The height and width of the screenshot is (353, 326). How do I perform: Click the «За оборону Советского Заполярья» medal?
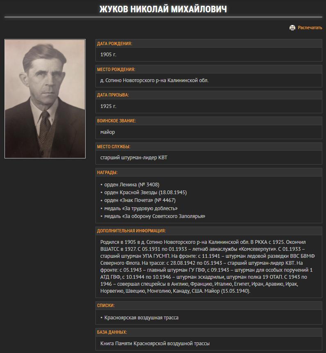(155, 216)
